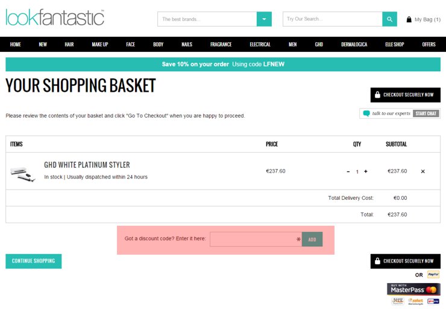Viewport: 446px width, 309px height.
Task: Open the ELECTRICAL category
Action: [x=260, y=45]
